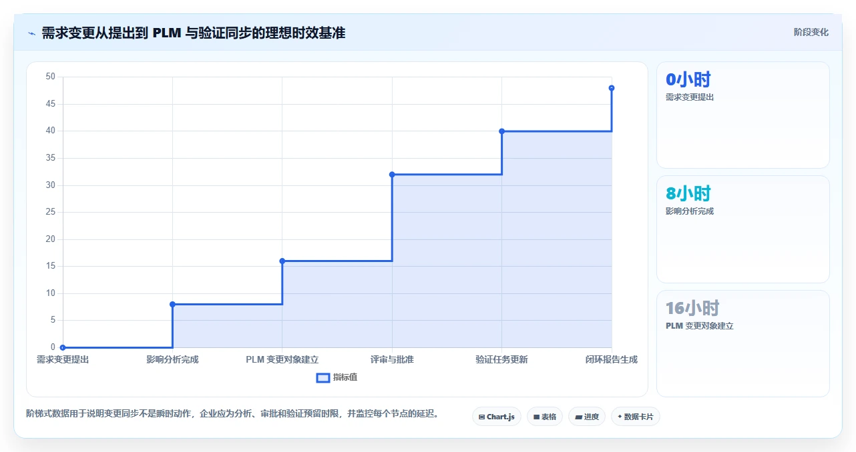
Task: Click the 影响分析完成 data point at 8
Action: [x=172, y=304]
